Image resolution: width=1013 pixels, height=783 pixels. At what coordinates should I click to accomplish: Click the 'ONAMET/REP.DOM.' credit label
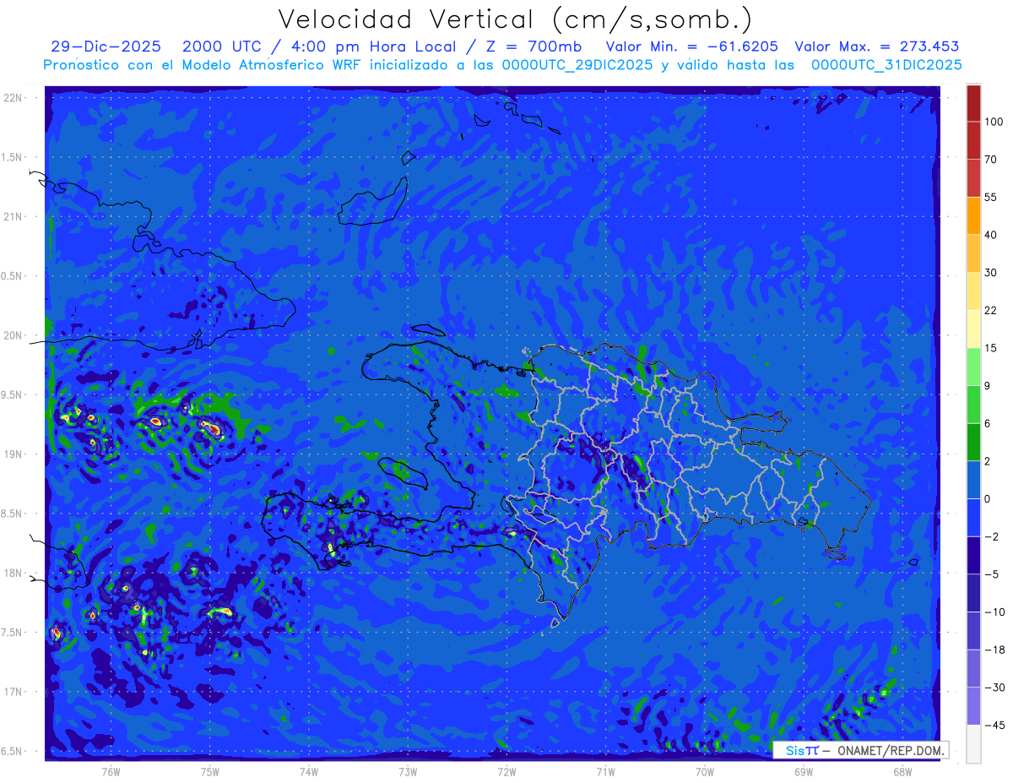pyautogui.click(x=889, y=751)
